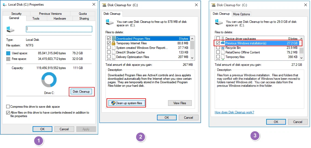Click the Local Disk Properties title bar icon

coord(5,4)
